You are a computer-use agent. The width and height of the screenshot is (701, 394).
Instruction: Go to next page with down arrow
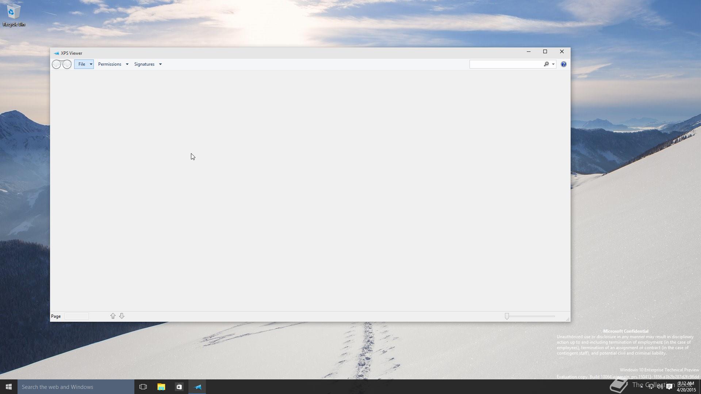122,316
